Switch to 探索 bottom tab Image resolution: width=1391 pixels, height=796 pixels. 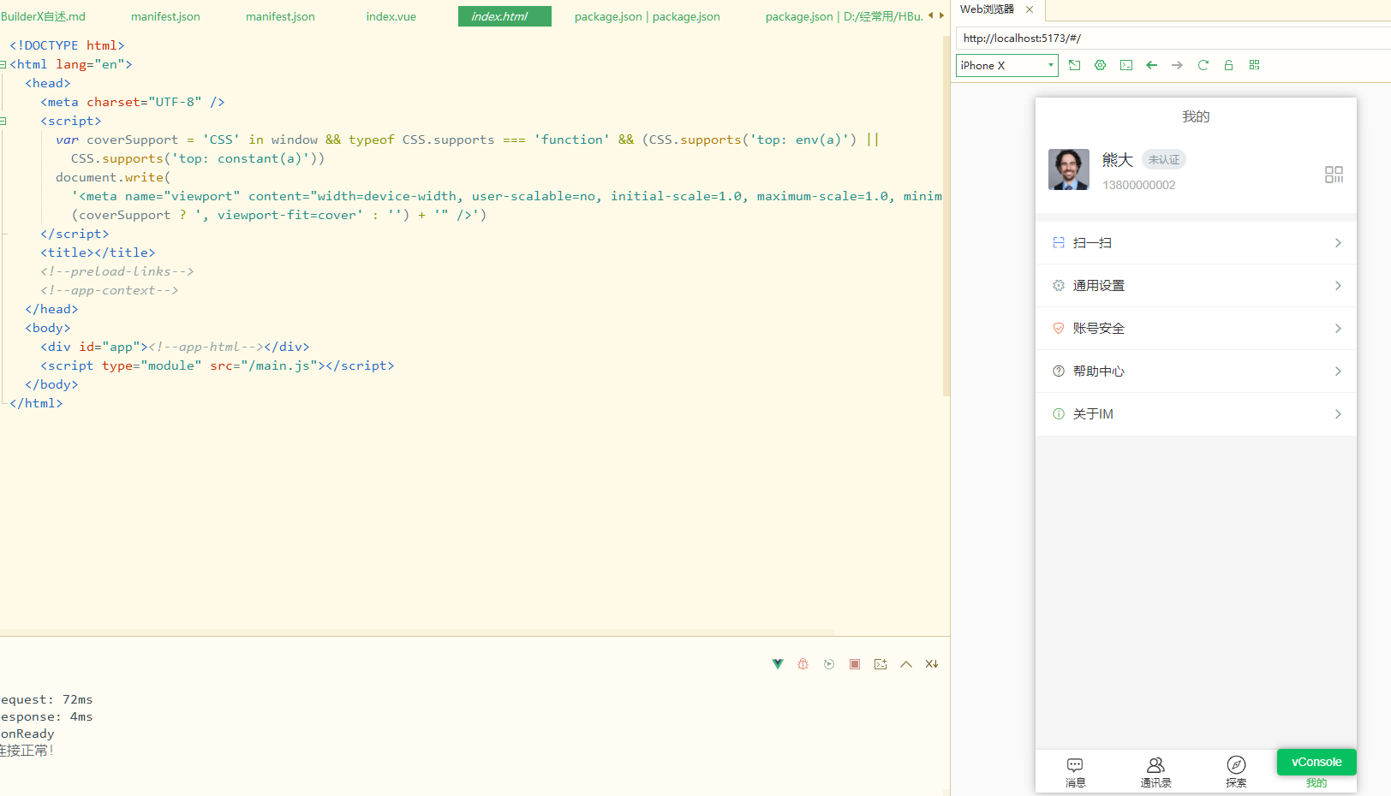click(x=1236, y=772)
